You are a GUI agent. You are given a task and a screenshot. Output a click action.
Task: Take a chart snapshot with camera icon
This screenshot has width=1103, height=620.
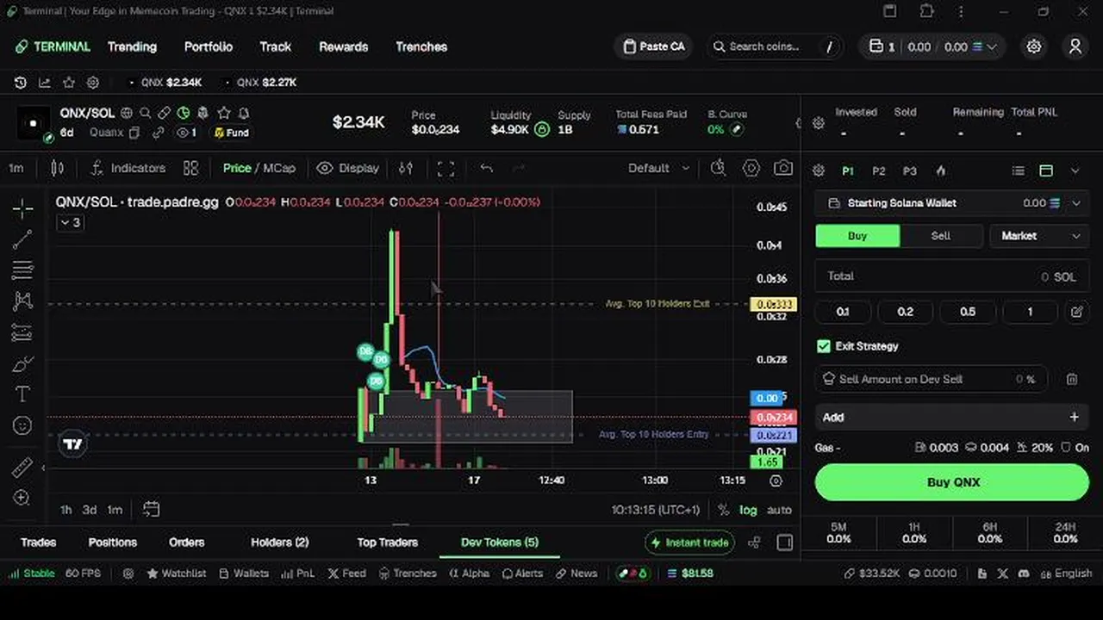783,168
